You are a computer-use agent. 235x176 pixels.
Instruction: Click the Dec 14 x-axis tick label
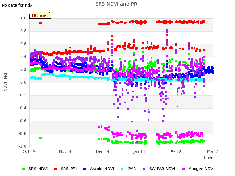102,151
